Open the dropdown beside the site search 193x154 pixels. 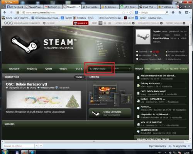(x=123, y=69)
